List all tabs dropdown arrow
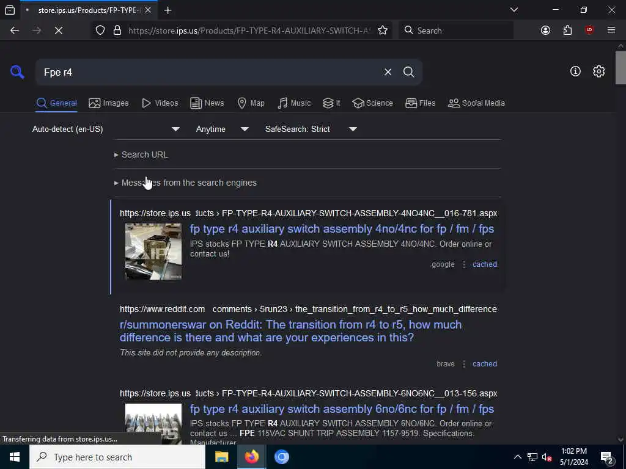 pyautogui.click(x=514, y=10)
